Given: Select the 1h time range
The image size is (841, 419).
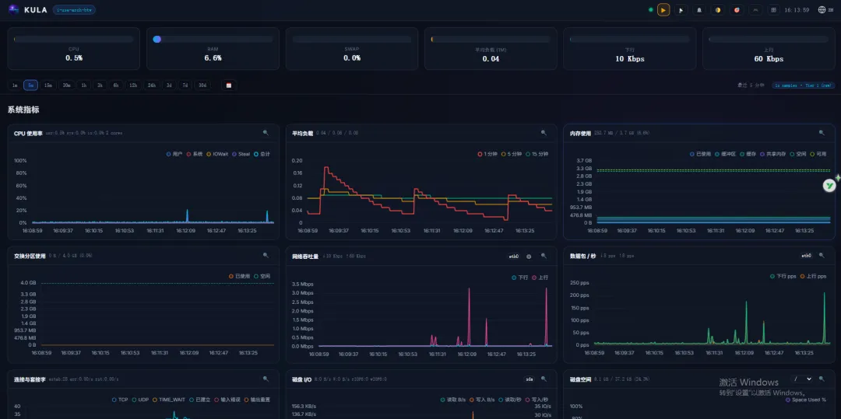Looking at the screenshot, I should click(83, 85).
